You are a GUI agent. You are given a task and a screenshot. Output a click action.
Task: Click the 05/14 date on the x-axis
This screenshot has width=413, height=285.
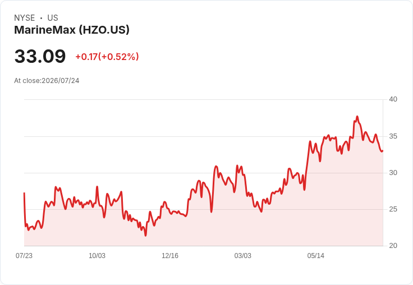[316, 256]
